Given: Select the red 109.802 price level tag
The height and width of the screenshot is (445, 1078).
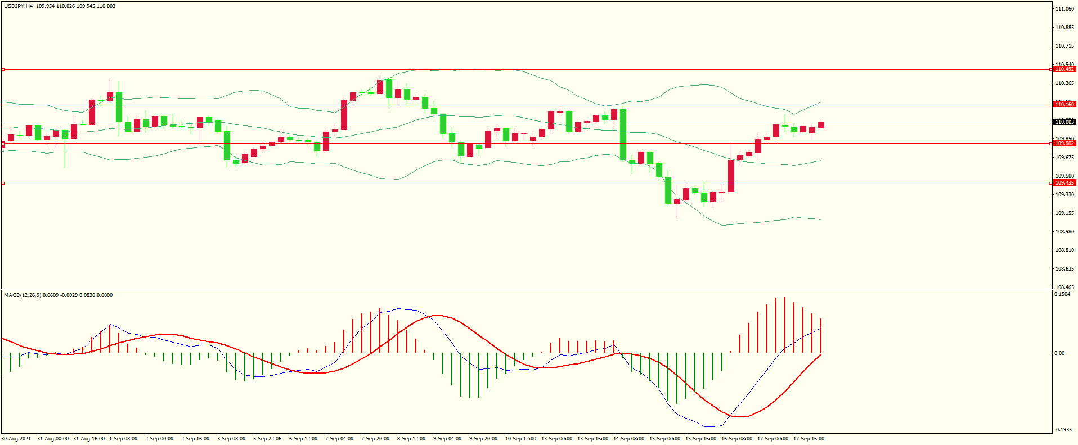Looking at the screenshot, I should [x=1064, y=143].
